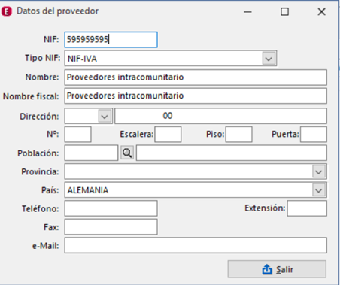Click the Población name field beside magnifier
Image resolution: width=340 pixels, height=285 pixels.
(232, 153)
